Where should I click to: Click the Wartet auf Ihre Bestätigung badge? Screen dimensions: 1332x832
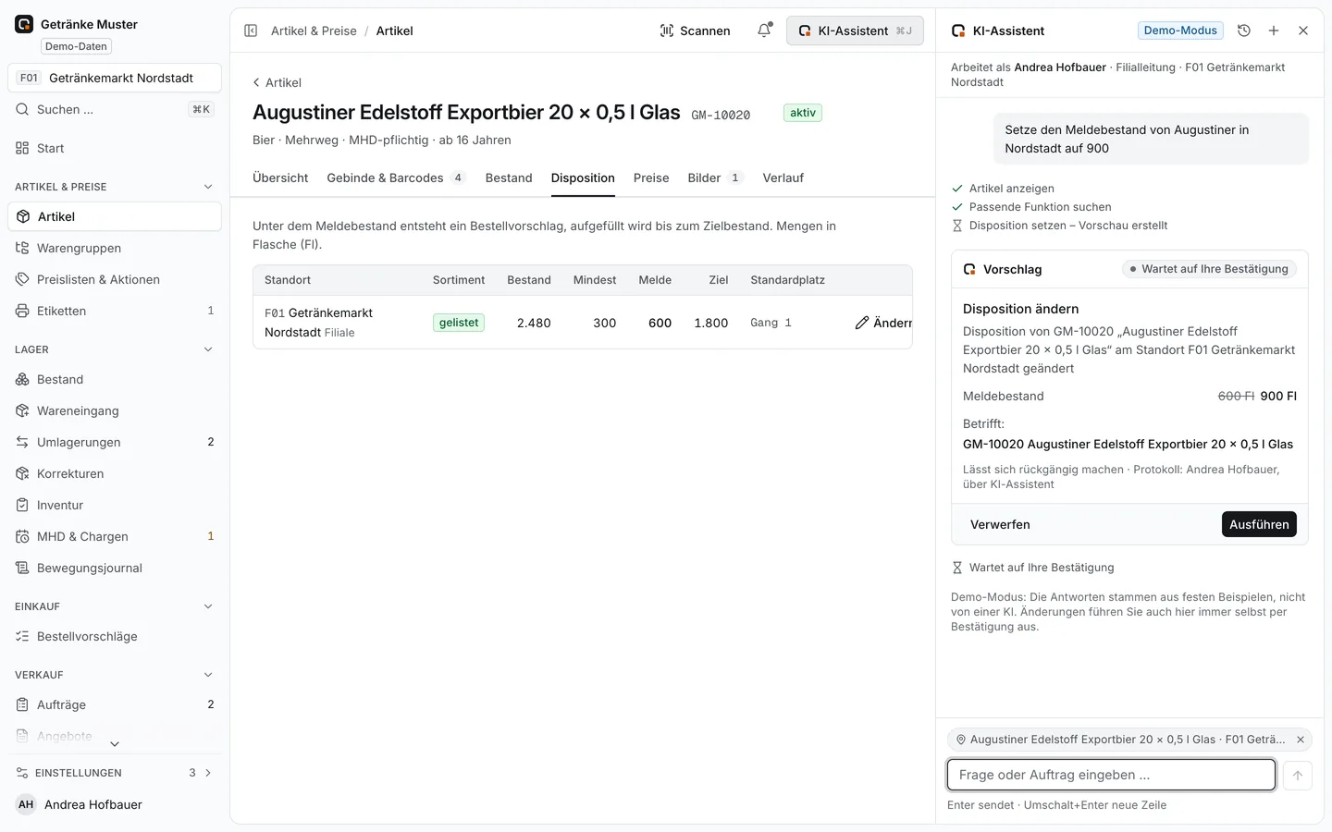[1209, 269]
